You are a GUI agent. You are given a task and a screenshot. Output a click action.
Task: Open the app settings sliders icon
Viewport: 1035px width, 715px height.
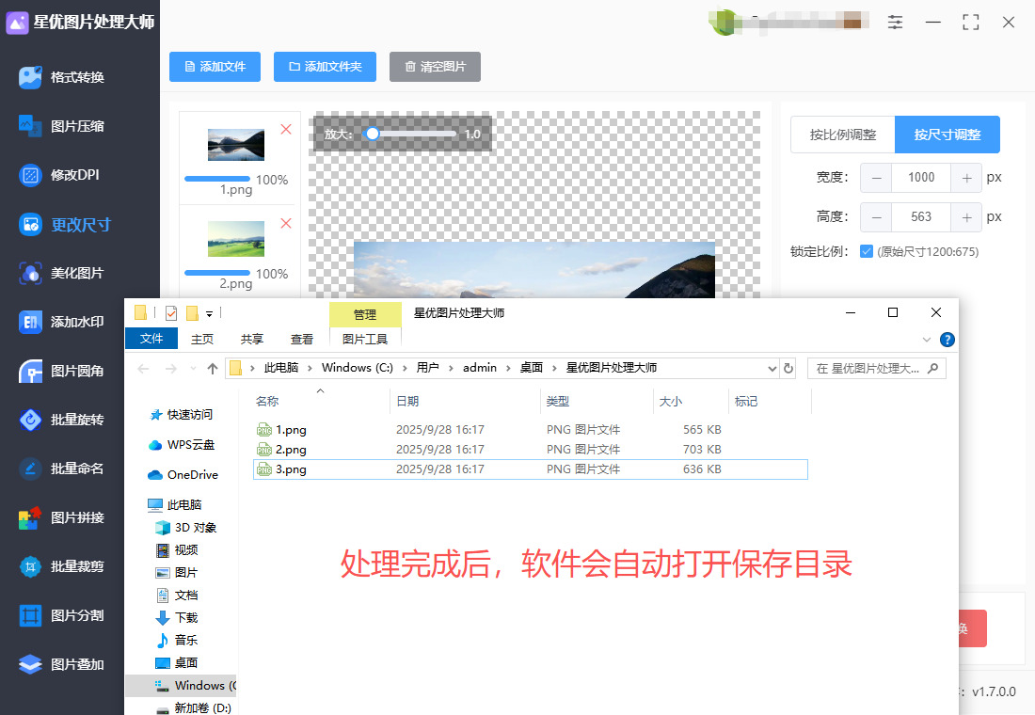(895, 23)
